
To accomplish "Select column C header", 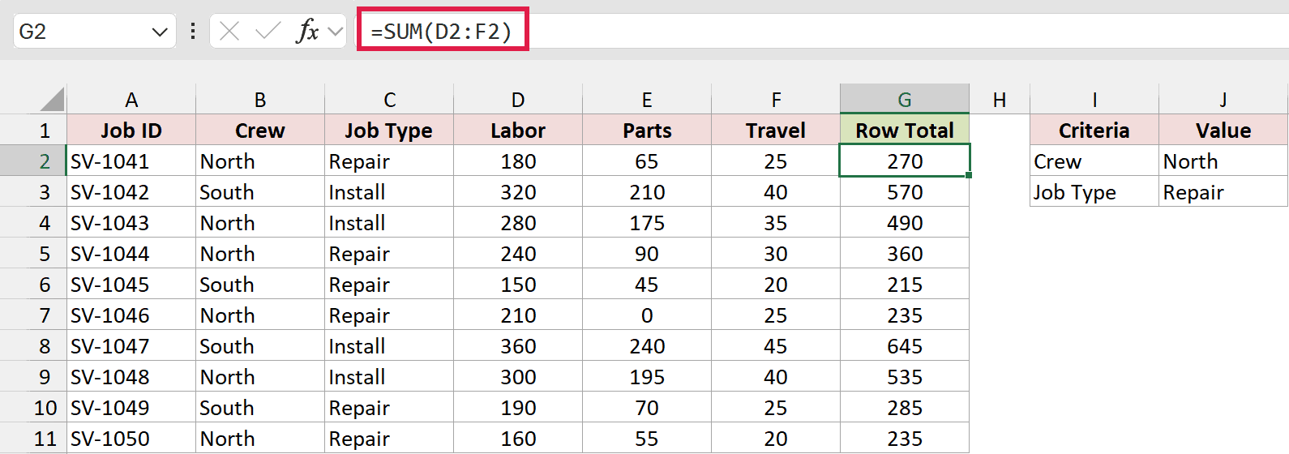I will (x=389, y=99).
